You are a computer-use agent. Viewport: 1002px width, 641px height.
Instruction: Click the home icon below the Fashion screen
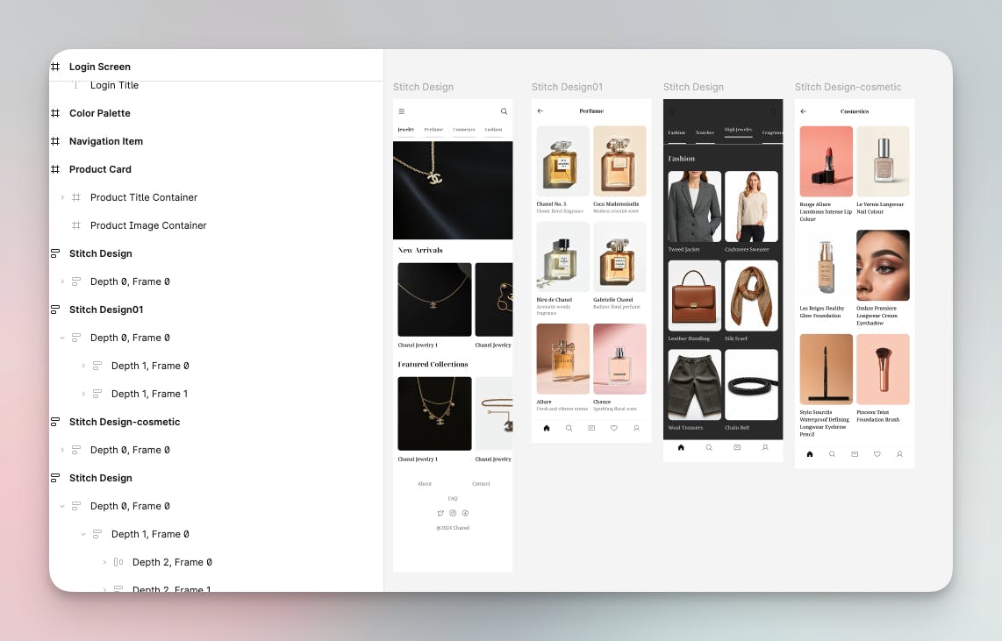681,447
